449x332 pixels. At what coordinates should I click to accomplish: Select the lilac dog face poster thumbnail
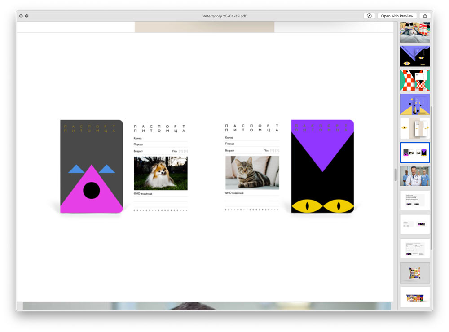414,104
